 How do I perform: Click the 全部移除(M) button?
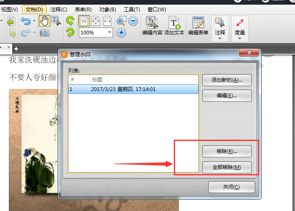(227, 167)
